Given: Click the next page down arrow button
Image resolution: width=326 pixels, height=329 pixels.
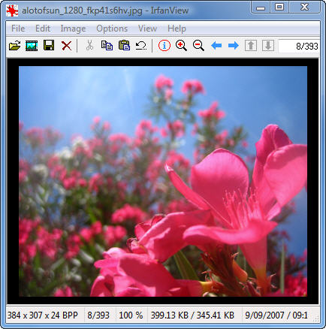Looking at the screenshot, I should 268,46.
